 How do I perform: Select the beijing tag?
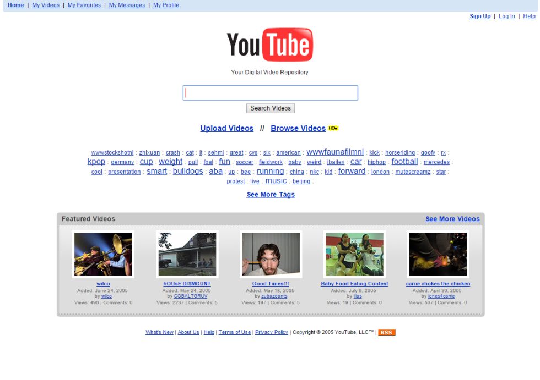point(301,181)
